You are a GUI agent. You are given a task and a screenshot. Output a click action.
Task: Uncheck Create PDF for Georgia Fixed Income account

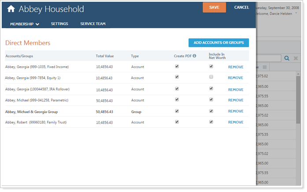click(177, 67)
